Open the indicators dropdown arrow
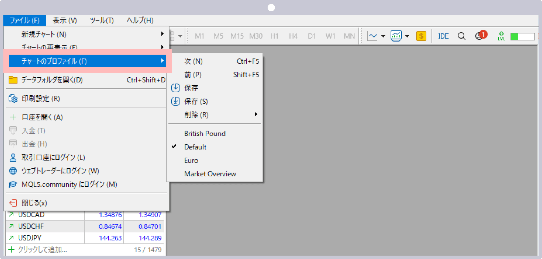This screenshot has width=542, height=259. 407,36
